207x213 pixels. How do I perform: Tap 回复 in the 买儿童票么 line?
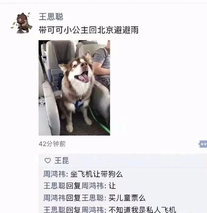74,198
